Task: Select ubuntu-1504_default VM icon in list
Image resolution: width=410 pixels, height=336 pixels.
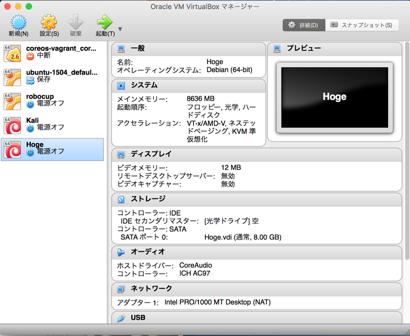Action: pyautogui.click(x=12, y=77)
